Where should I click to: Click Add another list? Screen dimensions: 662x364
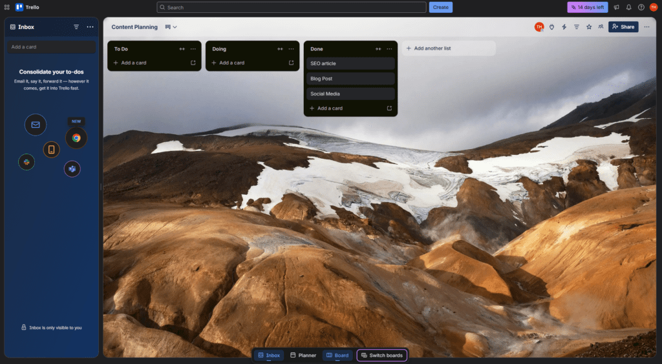coord(449,48)
